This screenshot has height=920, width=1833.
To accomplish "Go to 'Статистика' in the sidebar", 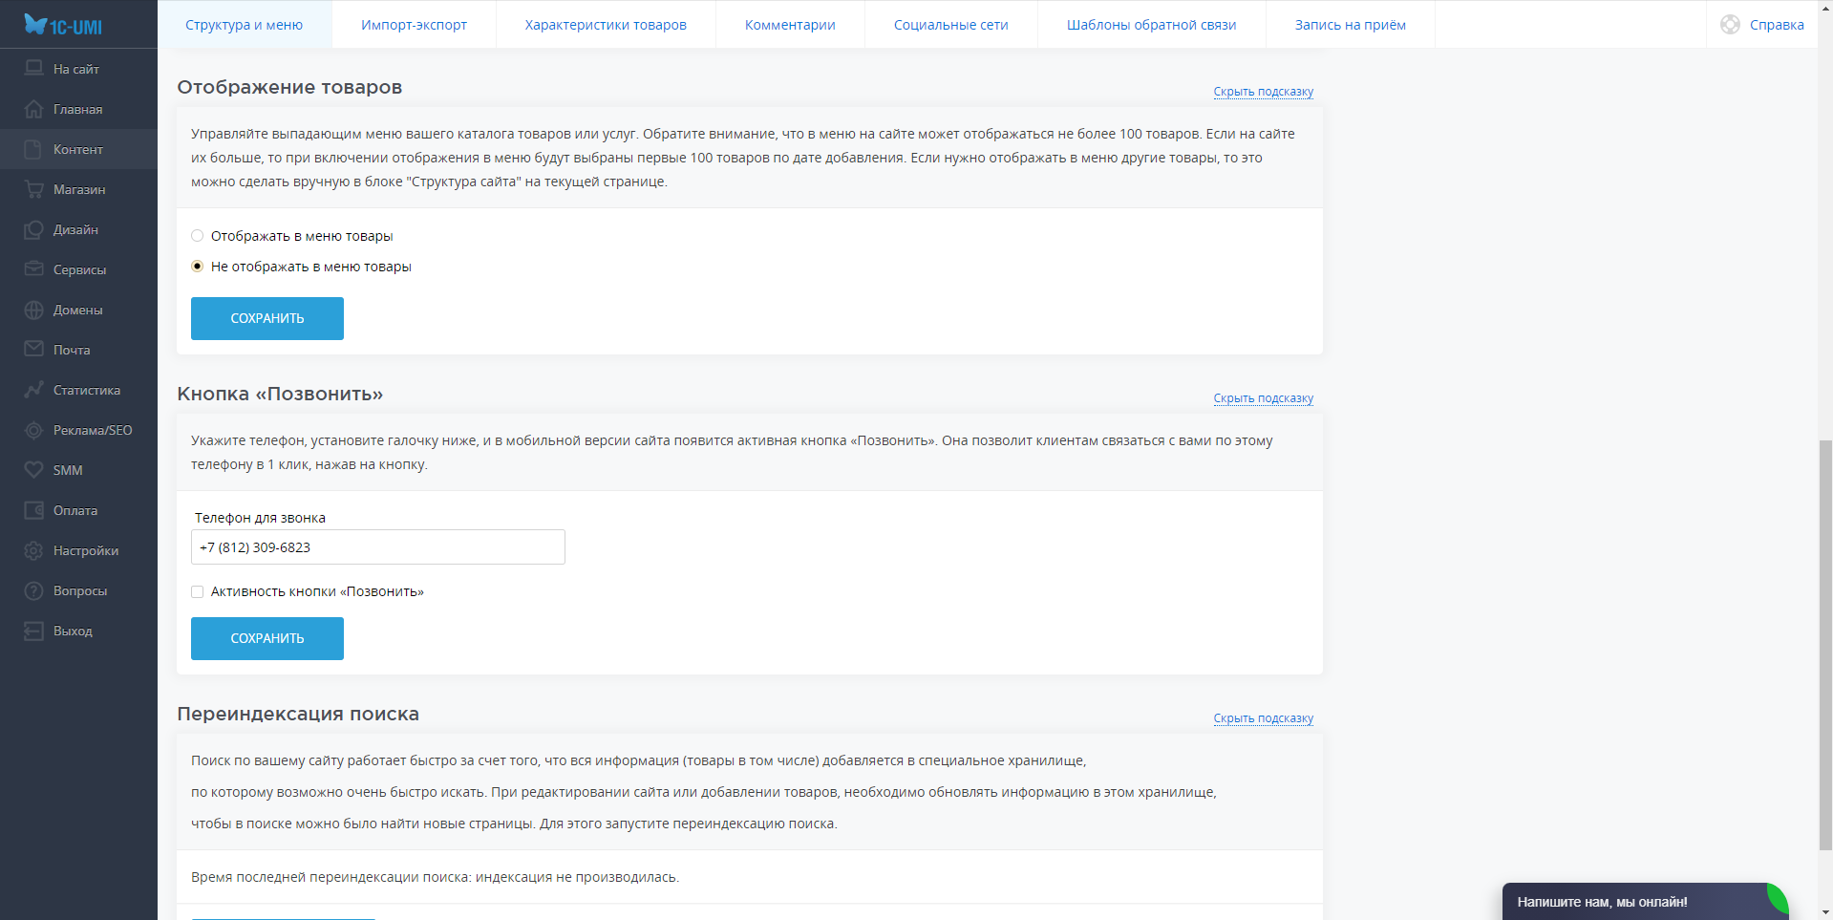I will click(78, 390).
